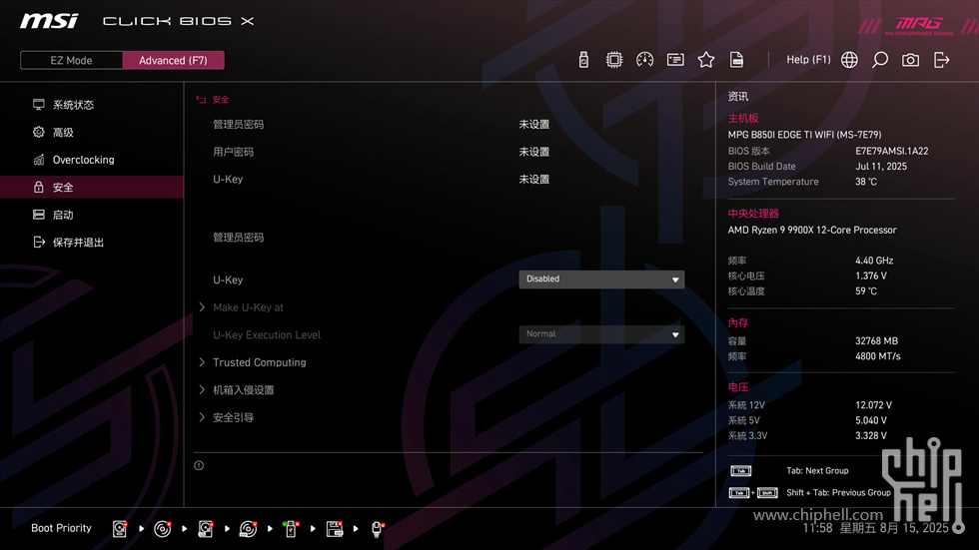Click the CPU chip icon in toolbar
979x550 pixels.
[613, 60]
